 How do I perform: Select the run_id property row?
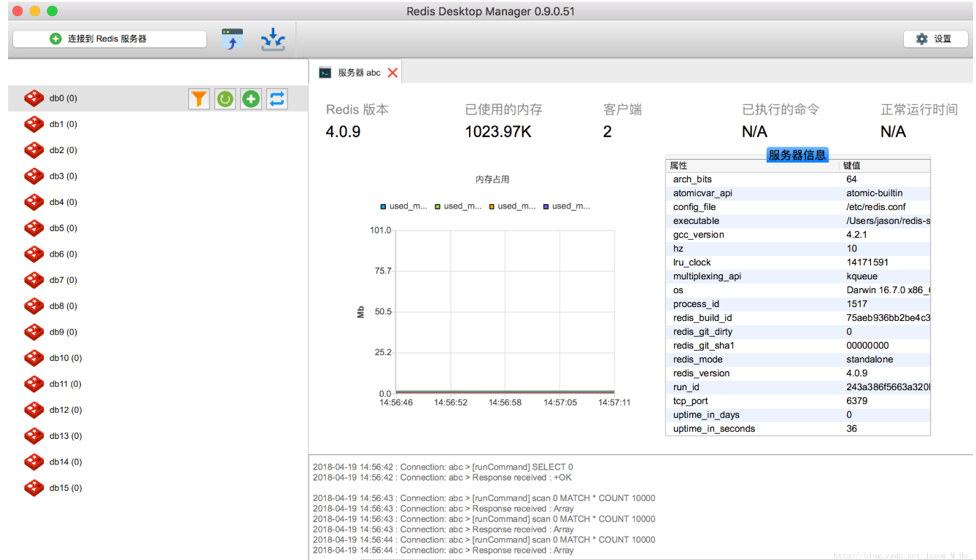click(798, 387)
